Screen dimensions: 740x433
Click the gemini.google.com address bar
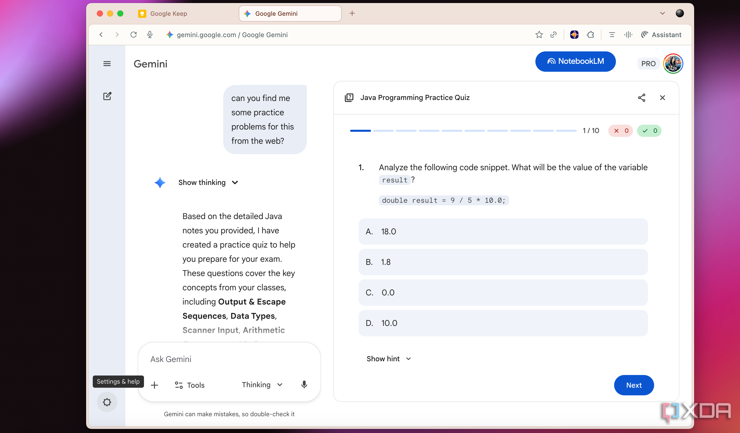[x=232, y=35]
